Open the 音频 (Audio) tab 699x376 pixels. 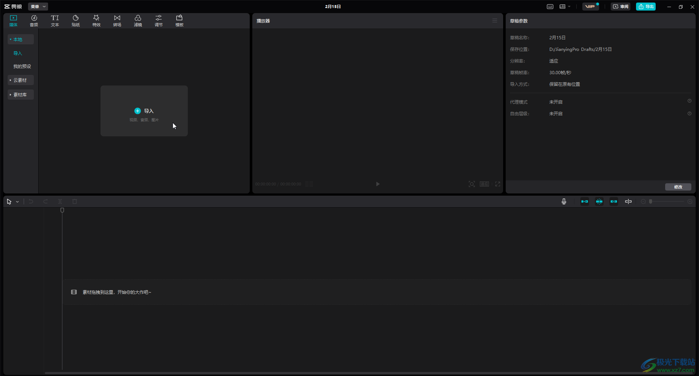[x=34, y=21]
